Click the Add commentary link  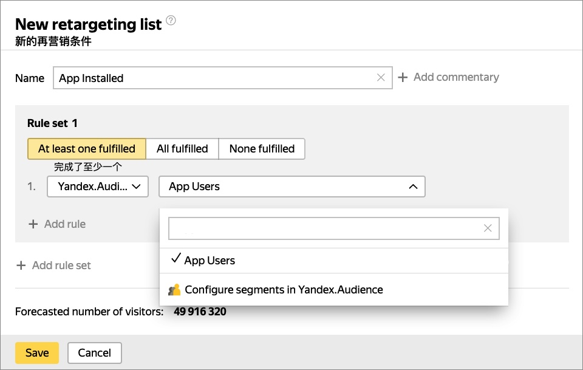click(x=456, y=77)
